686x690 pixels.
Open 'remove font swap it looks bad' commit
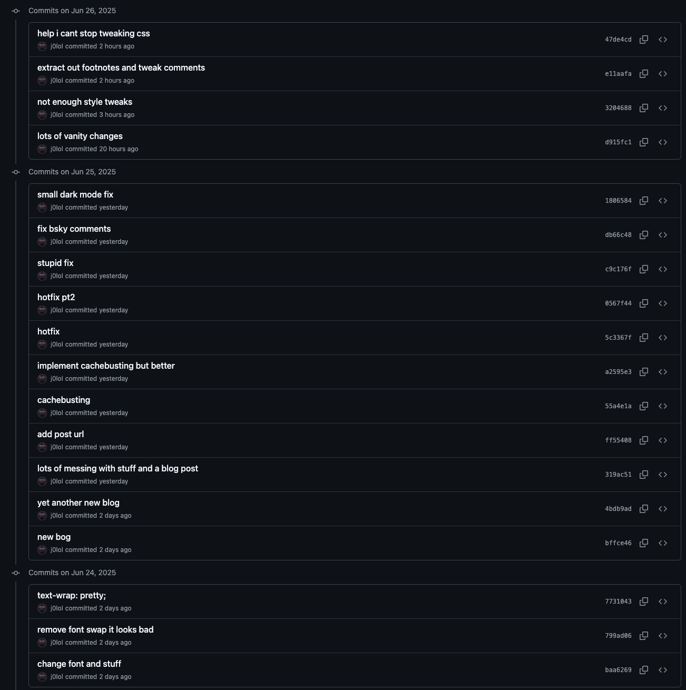tap(95, 629)
